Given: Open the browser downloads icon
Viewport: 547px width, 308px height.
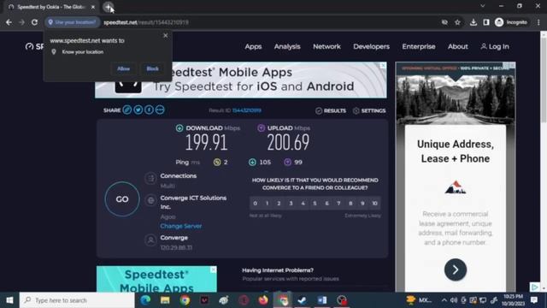Looking at the screenshot, I should (x=473, y=22).
